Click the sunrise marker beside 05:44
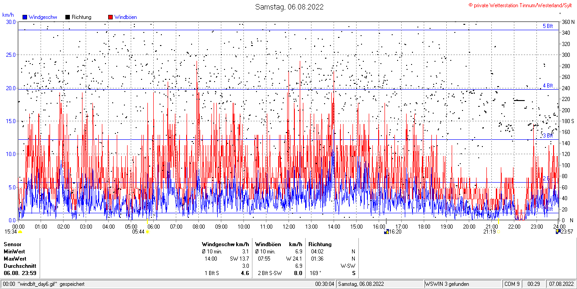Viewport: 577px width, 289px height. point(147,232)
